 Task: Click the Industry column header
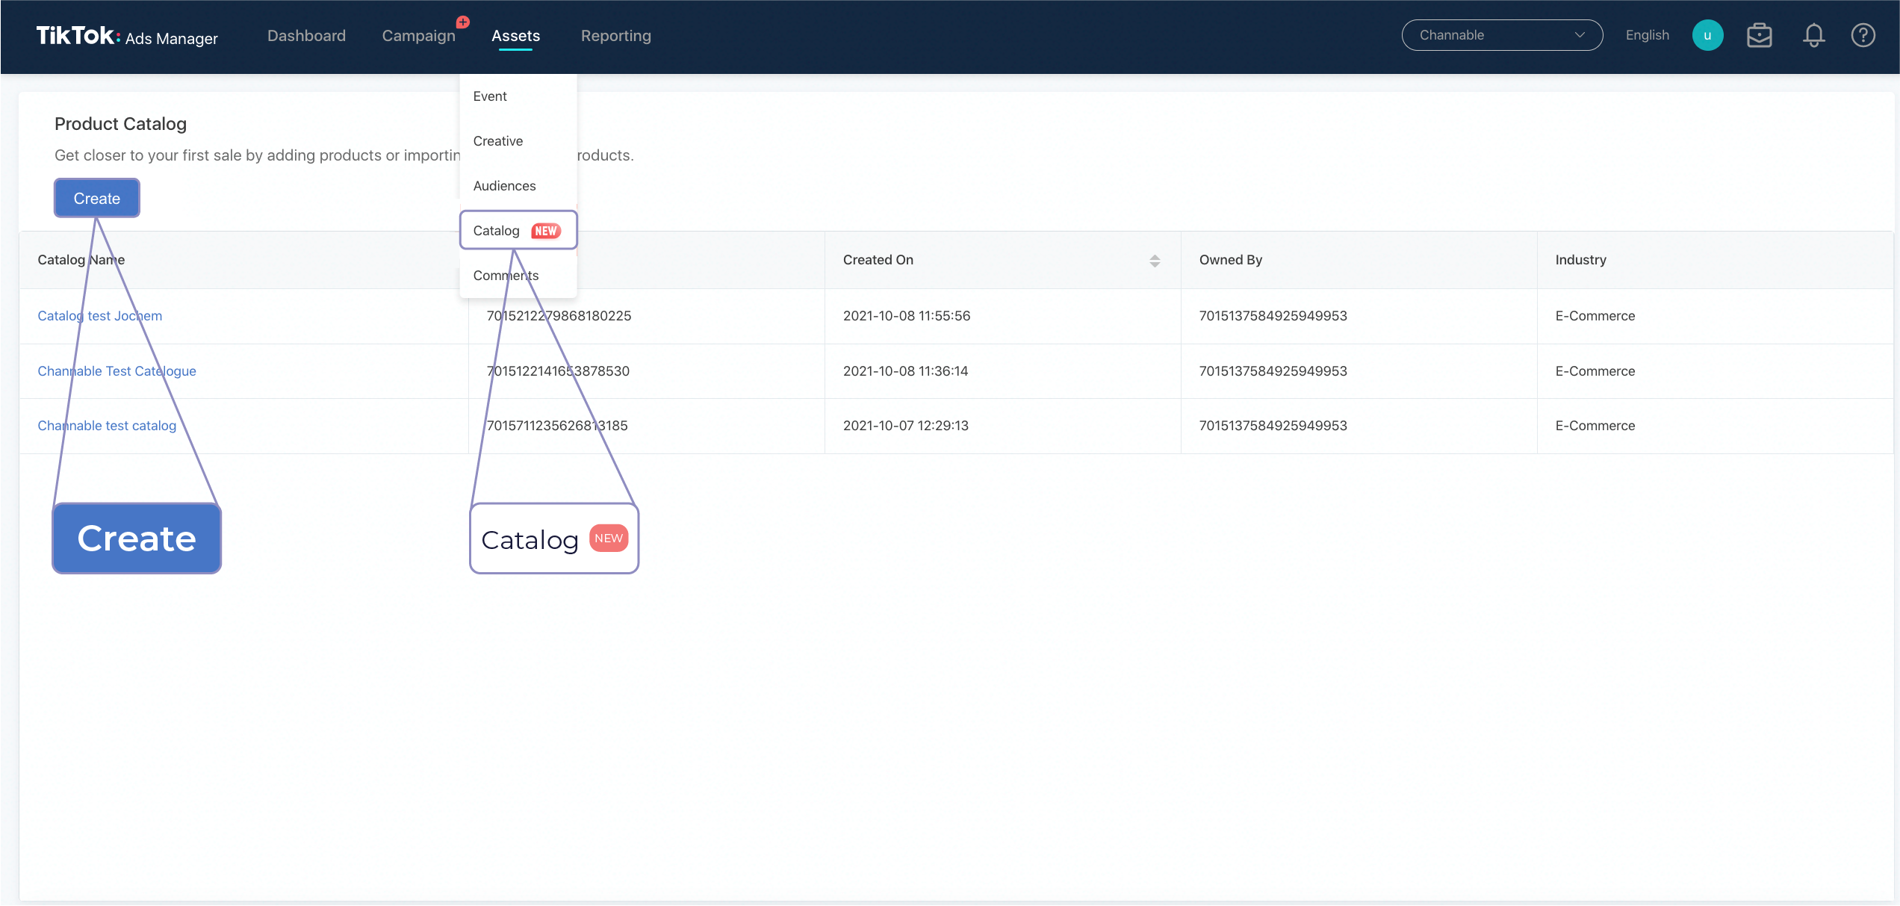point(1580,260)
